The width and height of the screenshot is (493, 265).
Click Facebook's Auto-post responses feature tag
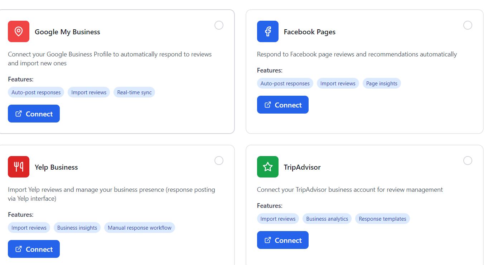click(285, 83)
